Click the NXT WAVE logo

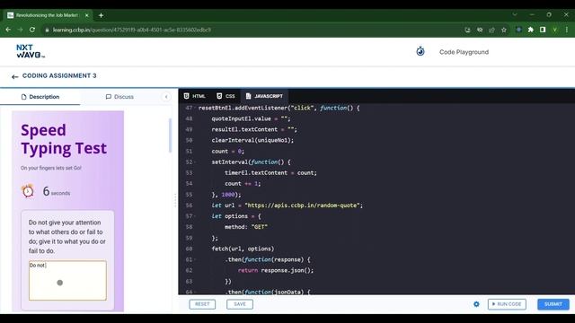tap(31, 51)
